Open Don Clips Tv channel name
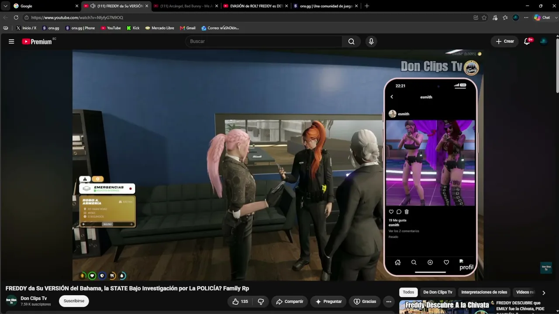Viewport: 559px width, 314px height. click(x=34, y=298)
